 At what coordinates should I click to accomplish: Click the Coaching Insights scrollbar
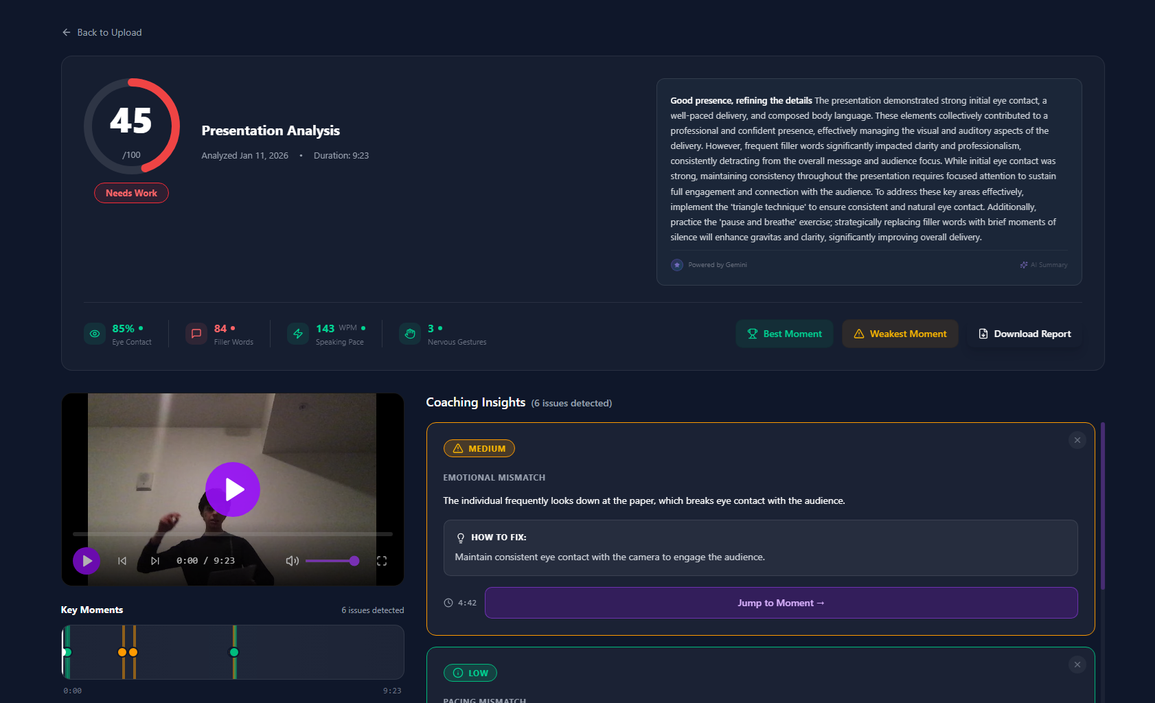coord(1103,506)
